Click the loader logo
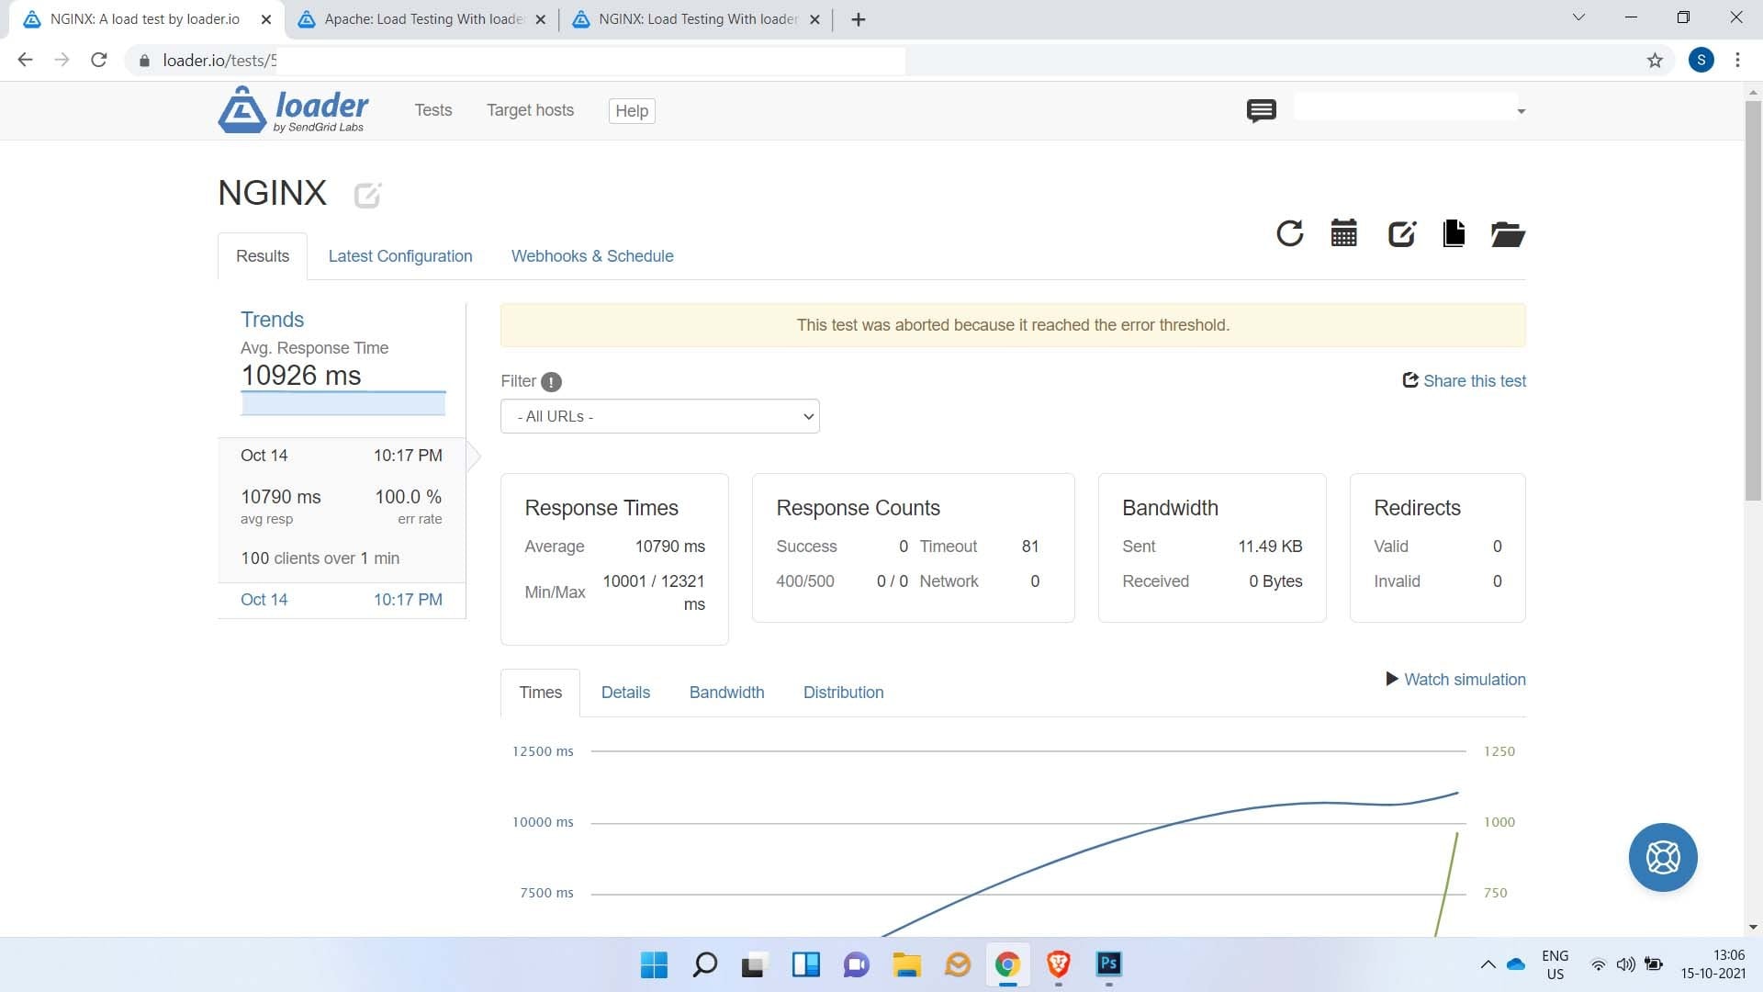Viewport: 1763px width, 992px height. (294, 110)
